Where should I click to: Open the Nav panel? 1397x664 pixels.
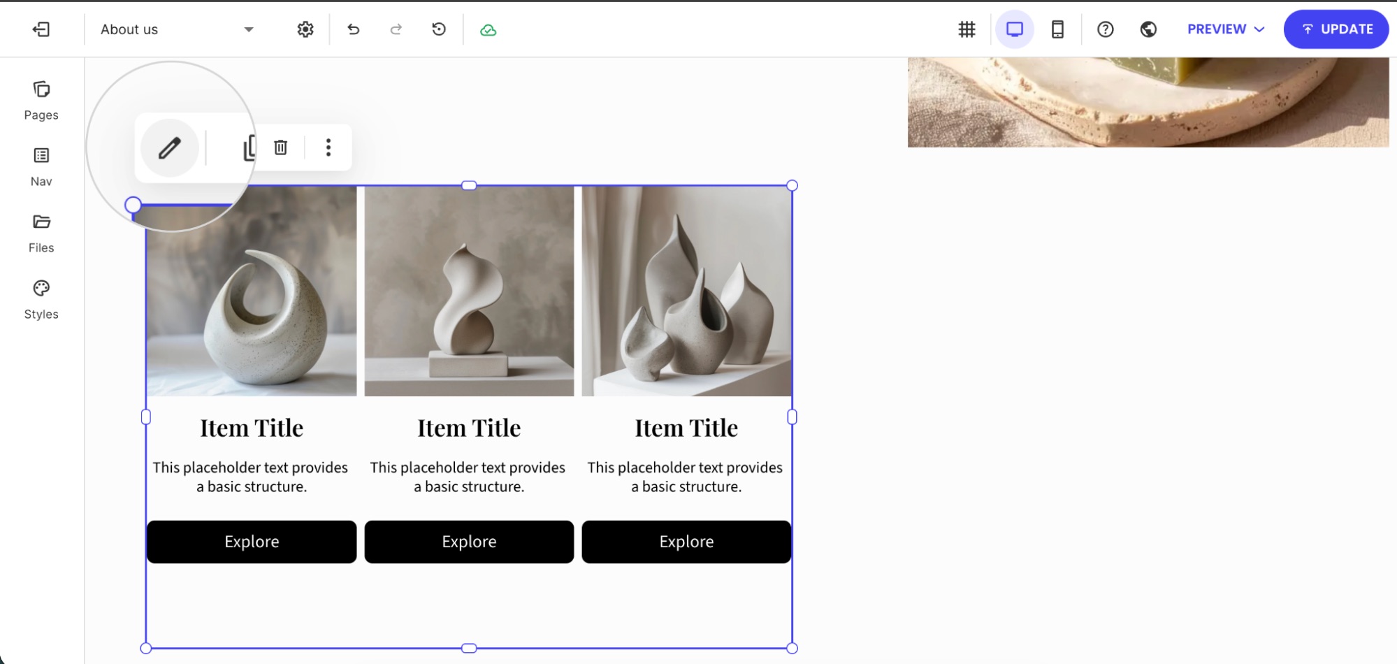tap(41, 167)
